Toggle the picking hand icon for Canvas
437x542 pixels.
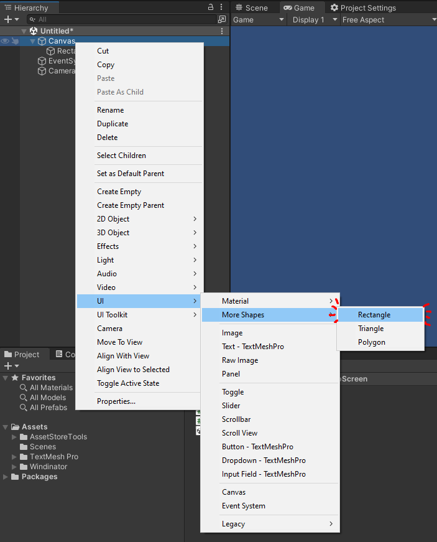15,41
